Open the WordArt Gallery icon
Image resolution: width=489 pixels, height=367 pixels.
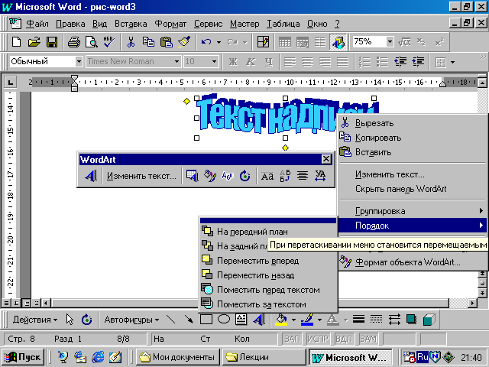point(193,176)
